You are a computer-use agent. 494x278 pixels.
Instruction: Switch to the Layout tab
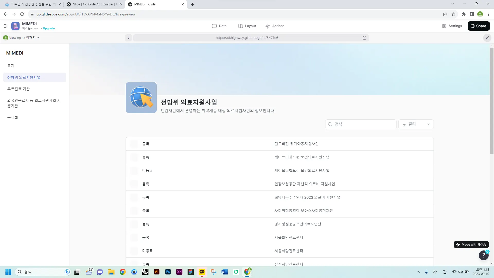click(x=247, y=26)
